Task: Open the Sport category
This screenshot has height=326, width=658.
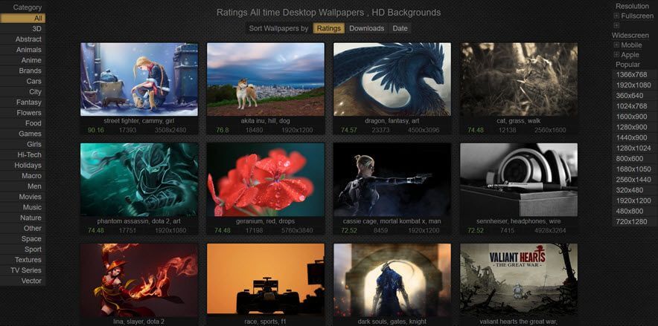Action: pyautogui.click(x=22, y=250)
